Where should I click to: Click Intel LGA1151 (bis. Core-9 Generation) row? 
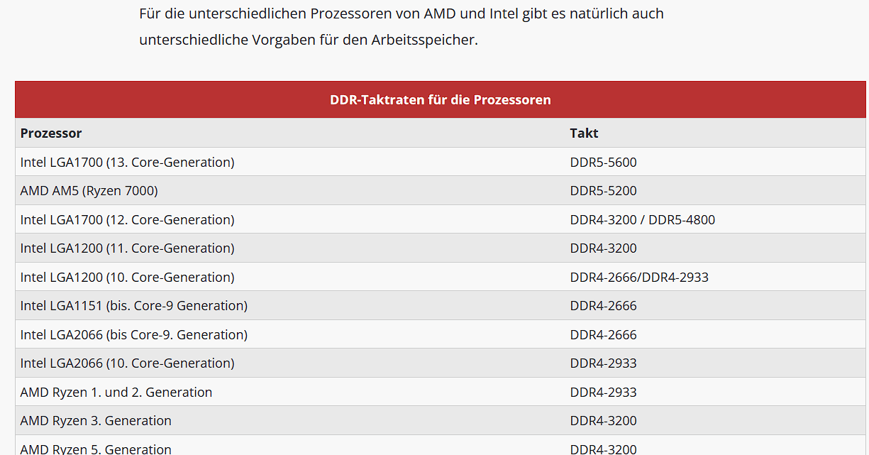click(x=441, y=305)
